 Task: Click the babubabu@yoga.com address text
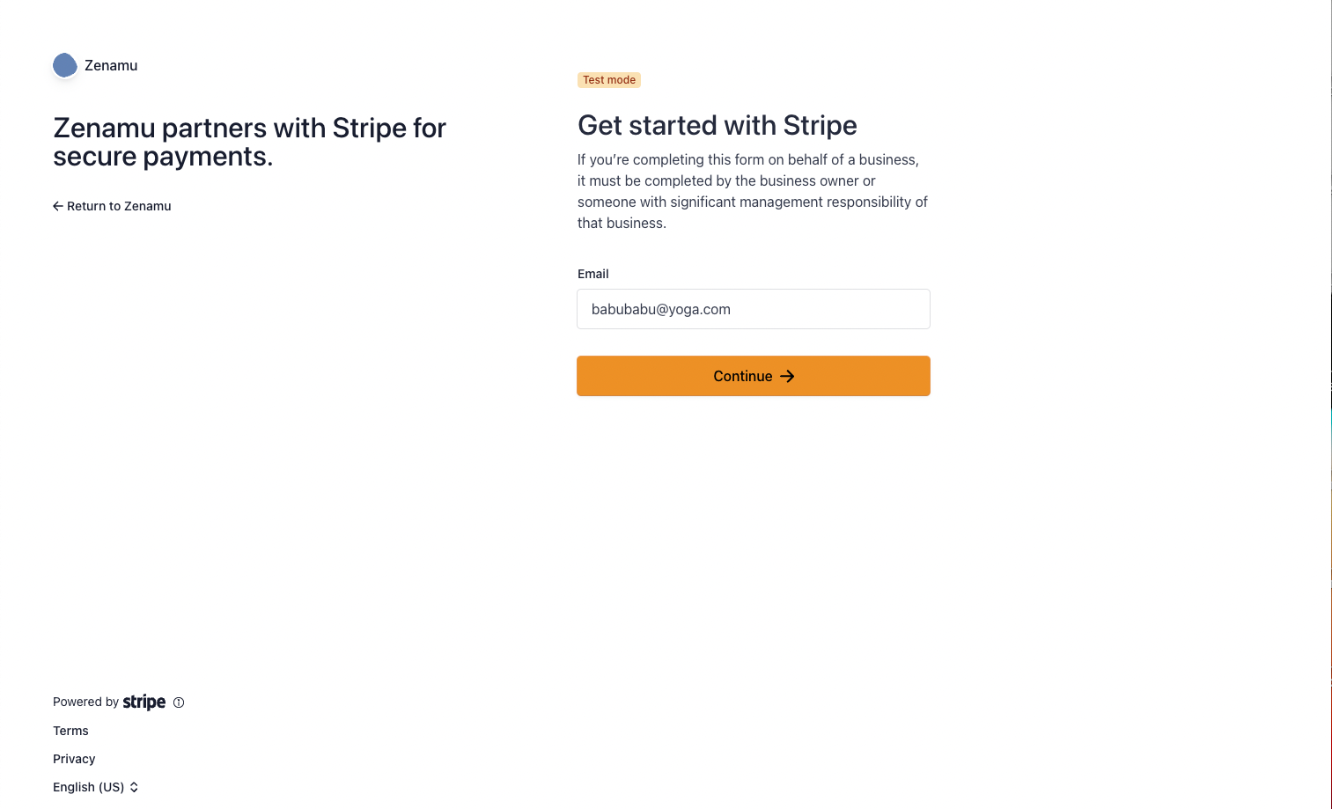661,309
